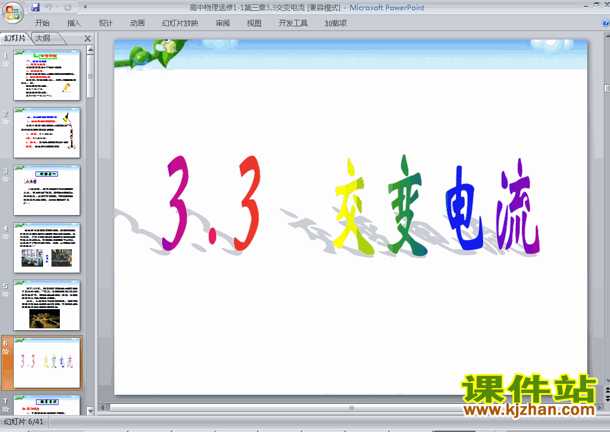Click thumbnail pane scroll up arrow

coord(90,50)
